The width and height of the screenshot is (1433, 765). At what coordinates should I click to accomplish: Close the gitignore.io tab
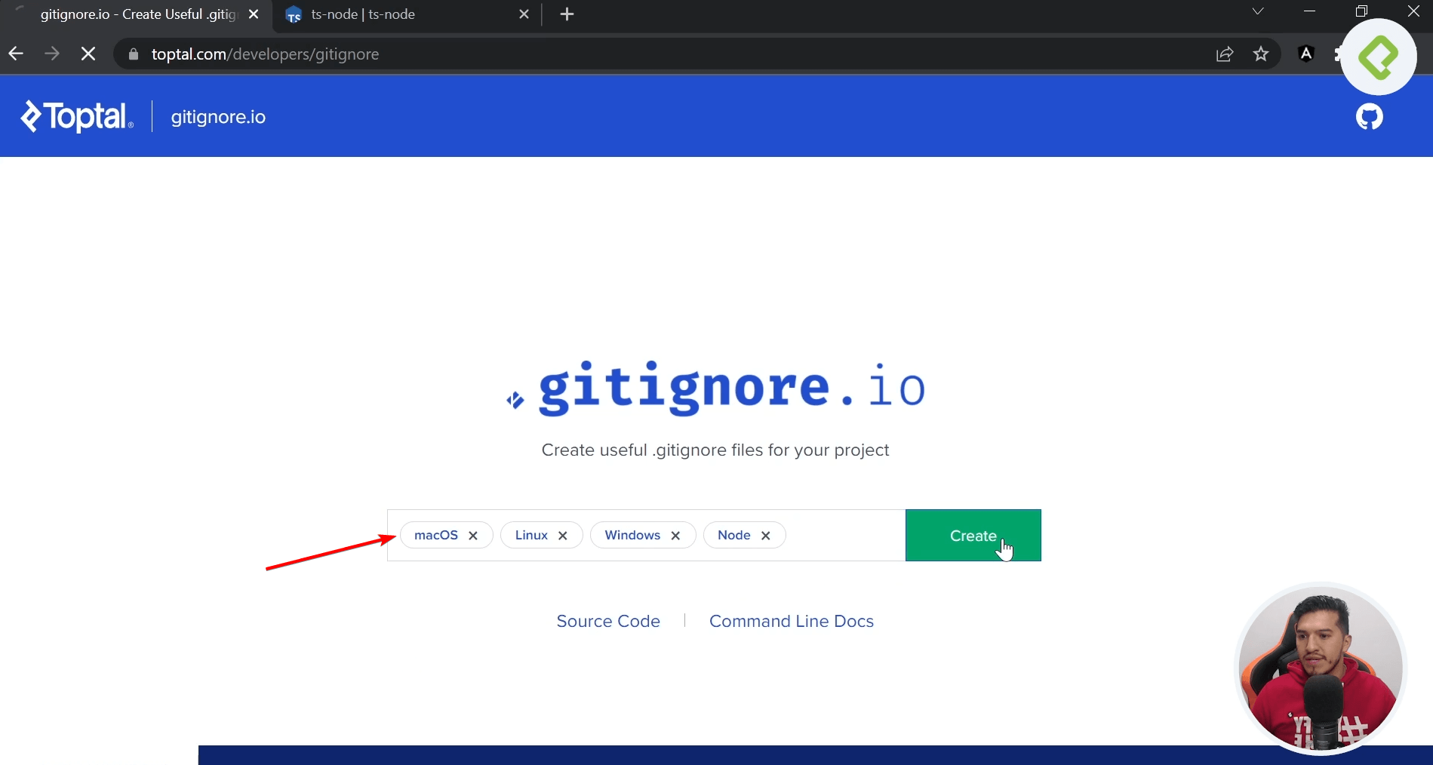(x=254, y=14)
